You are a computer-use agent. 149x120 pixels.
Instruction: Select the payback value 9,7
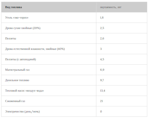[x=102, y=80]
